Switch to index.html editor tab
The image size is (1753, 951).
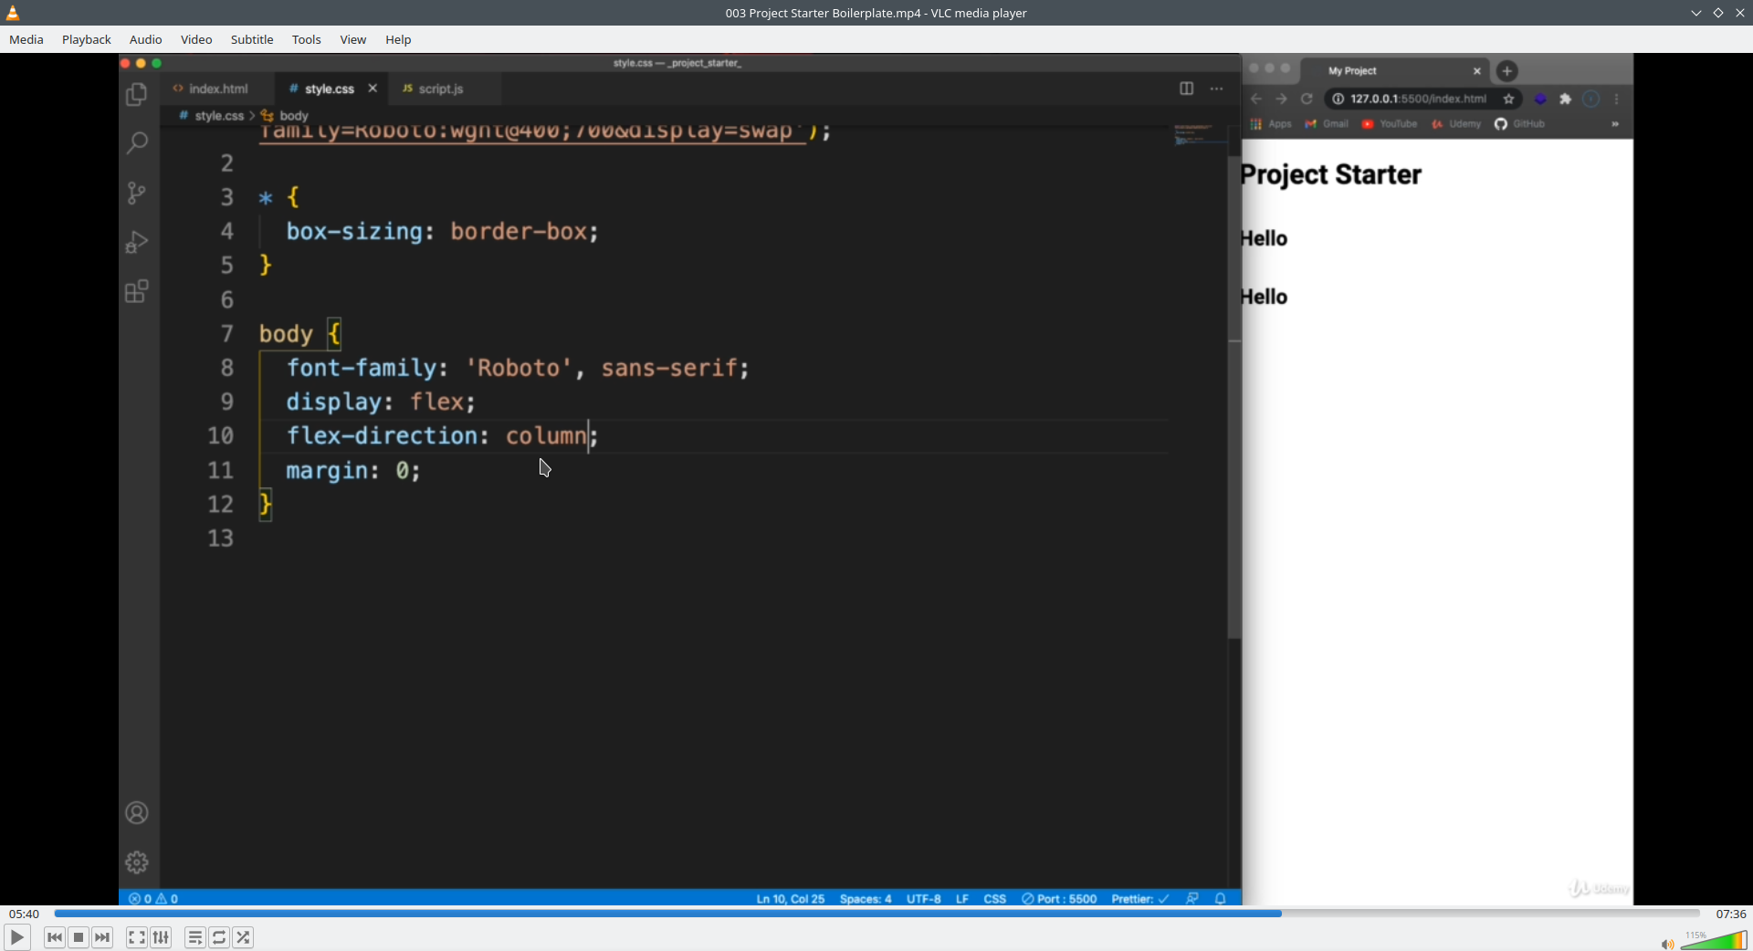pyautogui.click(x=217, y=89)
